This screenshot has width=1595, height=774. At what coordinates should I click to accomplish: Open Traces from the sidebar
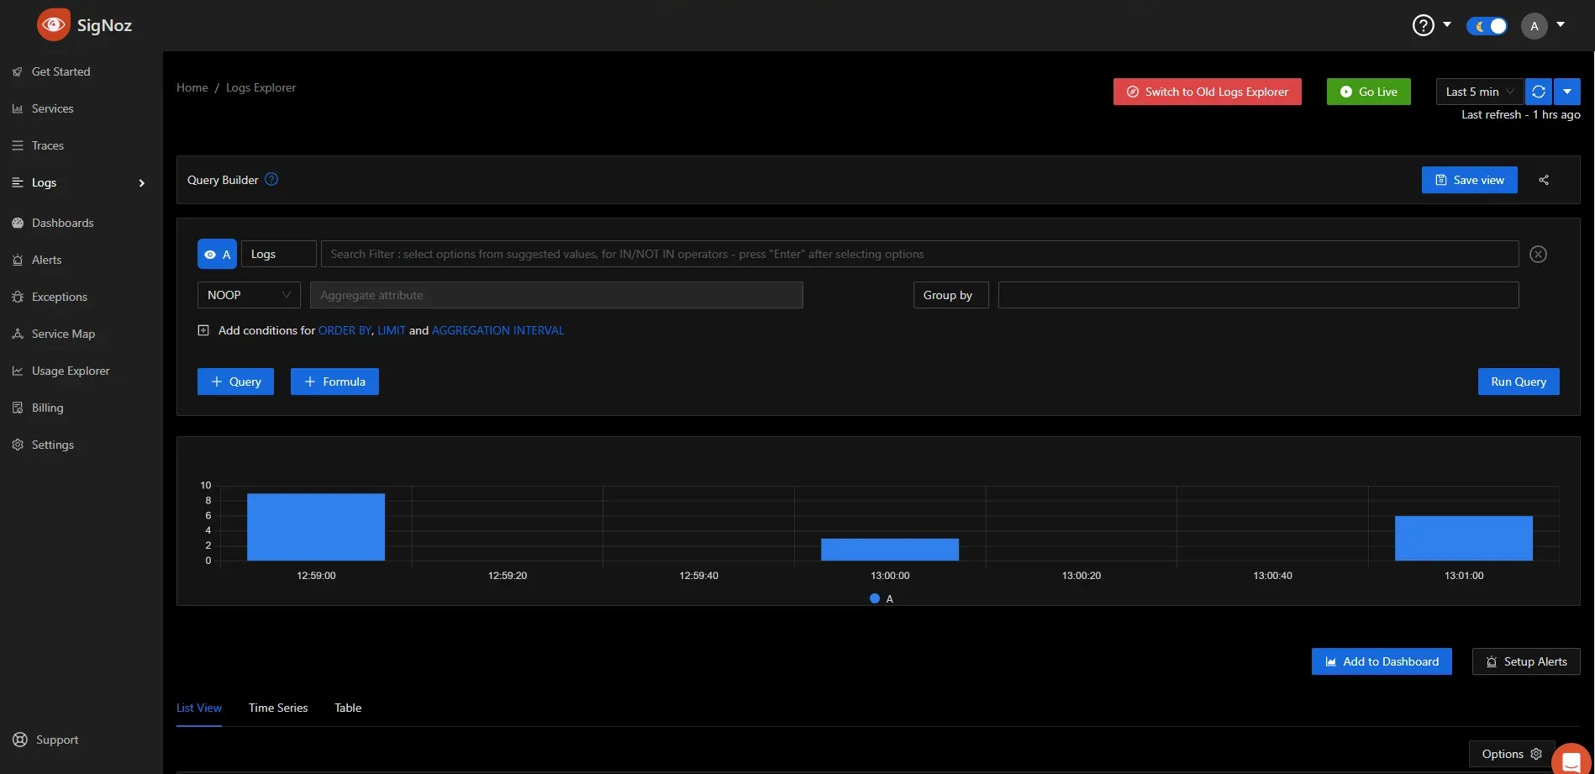coord(48,145)
